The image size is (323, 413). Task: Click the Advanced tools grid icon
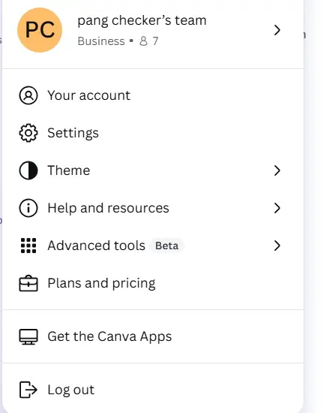tap(28, 246)
